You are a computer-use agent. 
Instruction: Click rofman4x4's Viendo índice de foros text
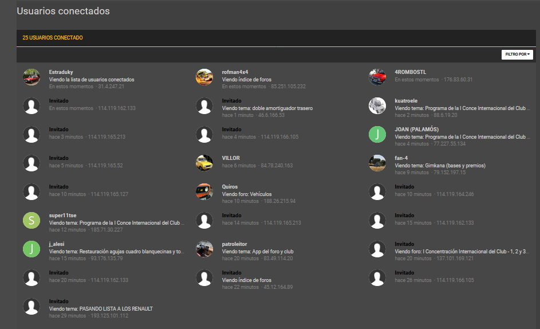247,80
